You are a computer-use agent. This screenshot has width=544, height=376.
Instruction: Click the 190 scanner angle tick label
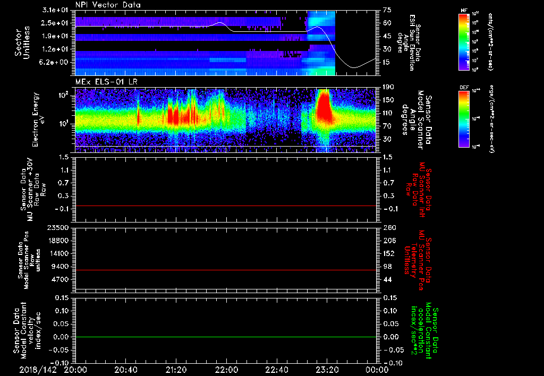[x=388, y=87]
